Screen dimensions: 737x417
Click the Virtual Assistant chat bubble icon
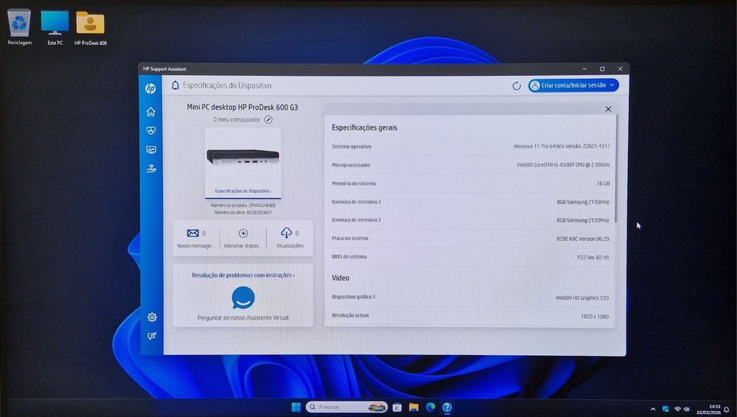tap(243, 298)
